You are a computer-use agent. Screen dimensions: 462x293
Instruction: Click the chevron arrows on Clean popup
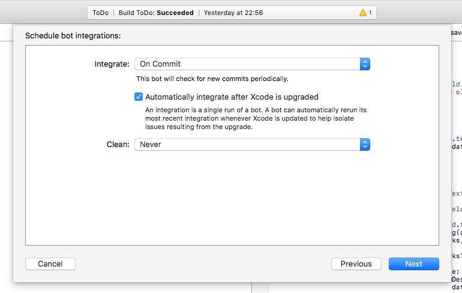pos(365,144)
